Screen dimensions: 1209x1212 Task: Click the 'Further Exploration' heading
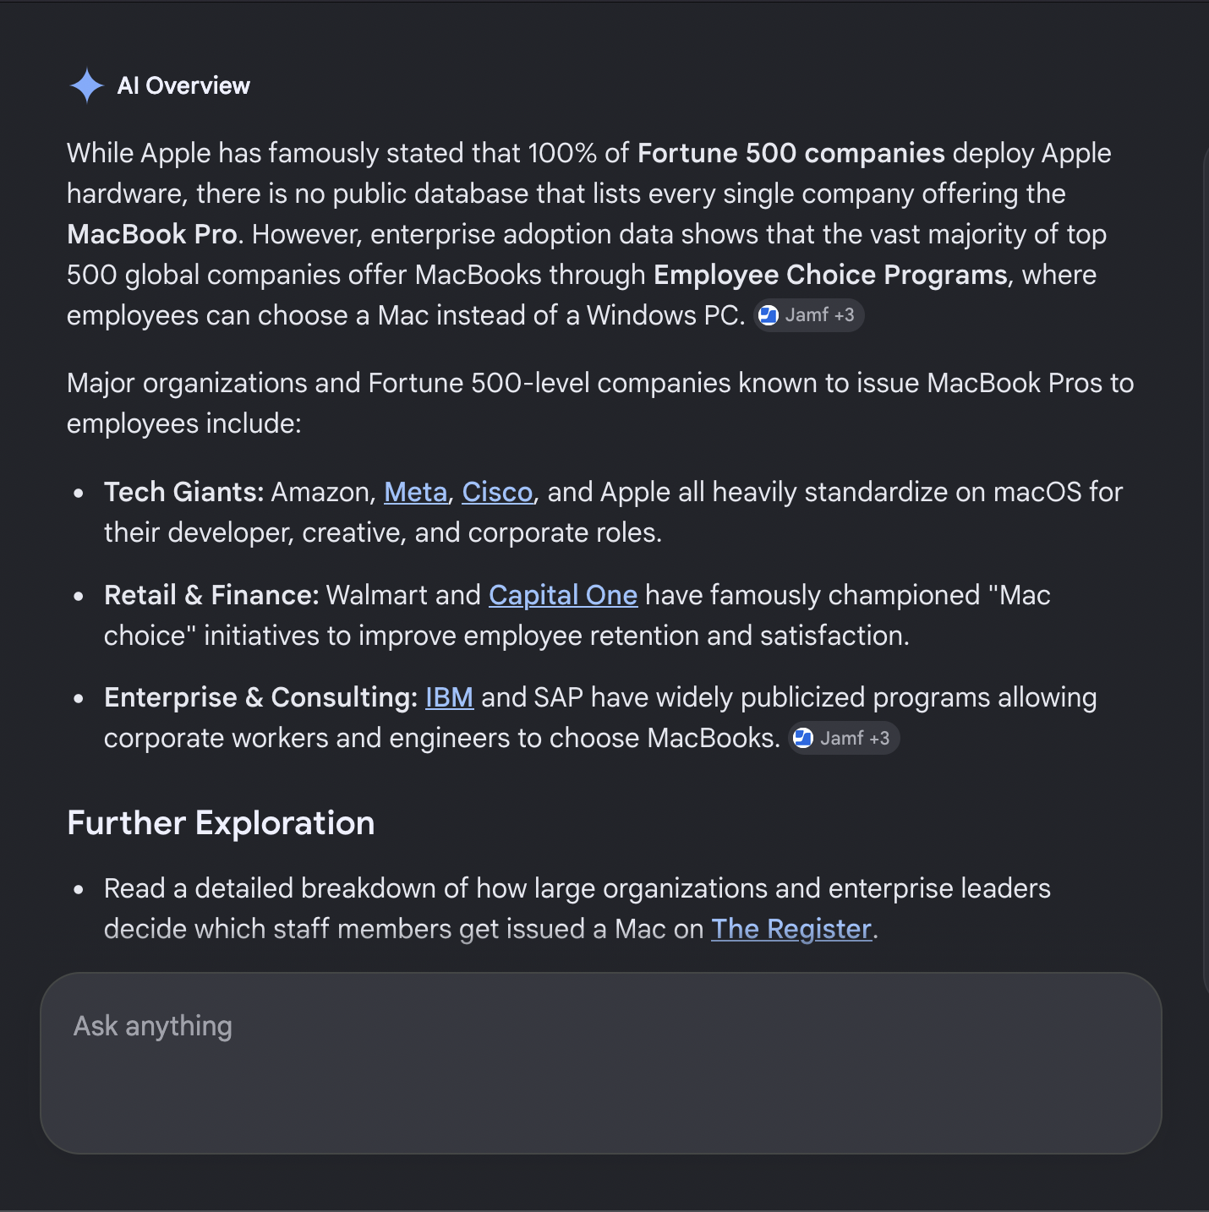click(x=221, y=823)
